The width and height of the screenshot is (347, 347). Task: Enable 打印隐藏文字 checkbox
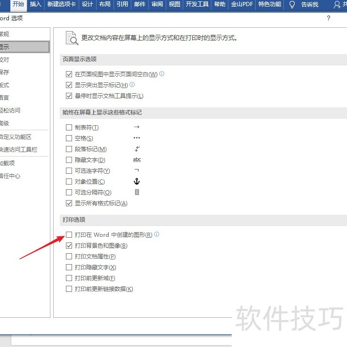point(69,267)
